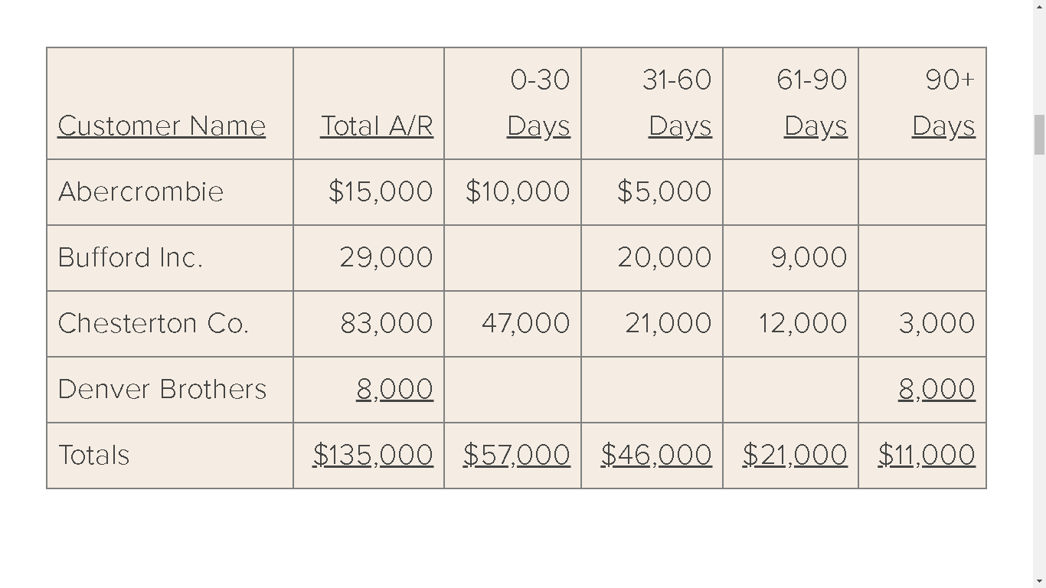The image size is (1046, 588).
Task: Click the Abercrombie customer name cell
Action: click(141, 191)
